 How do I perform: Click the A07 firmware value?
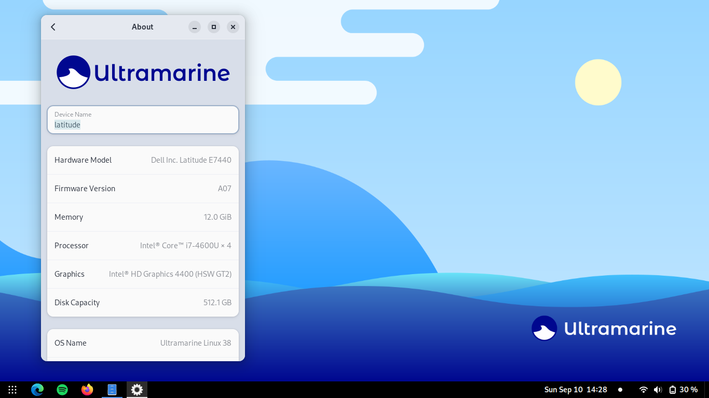[x=225, y=189]
